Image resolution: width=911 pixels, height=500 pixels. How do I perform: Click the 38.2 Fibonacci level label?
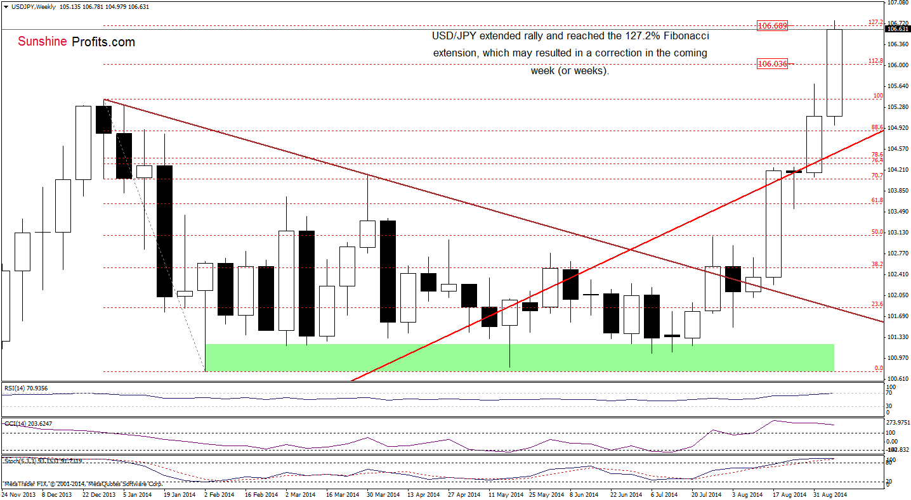877,264
